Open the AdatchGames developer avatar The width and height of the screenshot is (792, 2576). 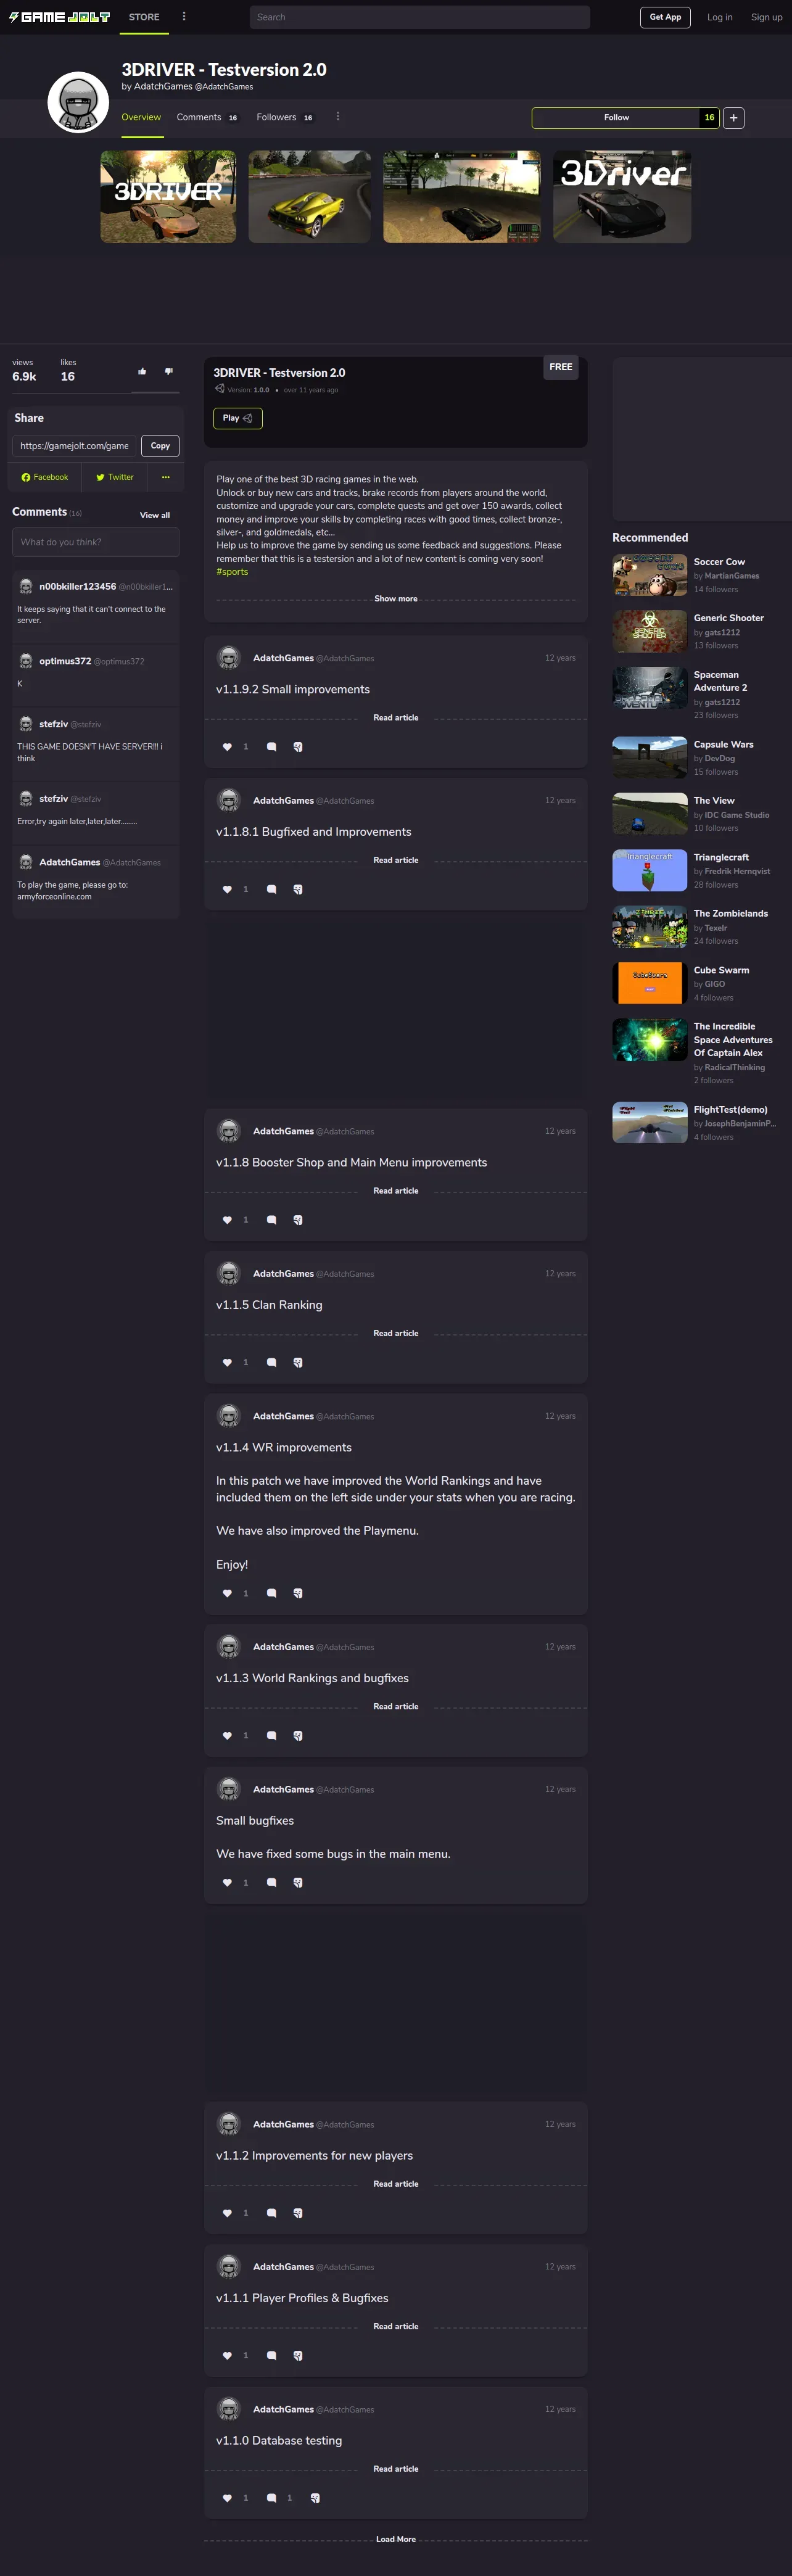pos(78,102)
